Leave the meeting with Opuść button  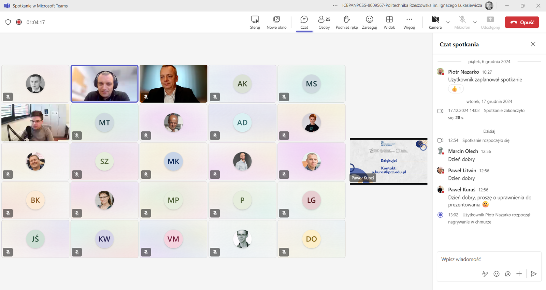[x=522, y=22]
